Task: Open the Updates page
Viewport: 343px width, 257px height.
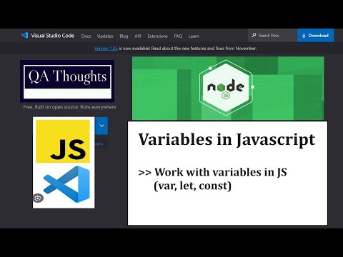Action: (x=105, y=36)
